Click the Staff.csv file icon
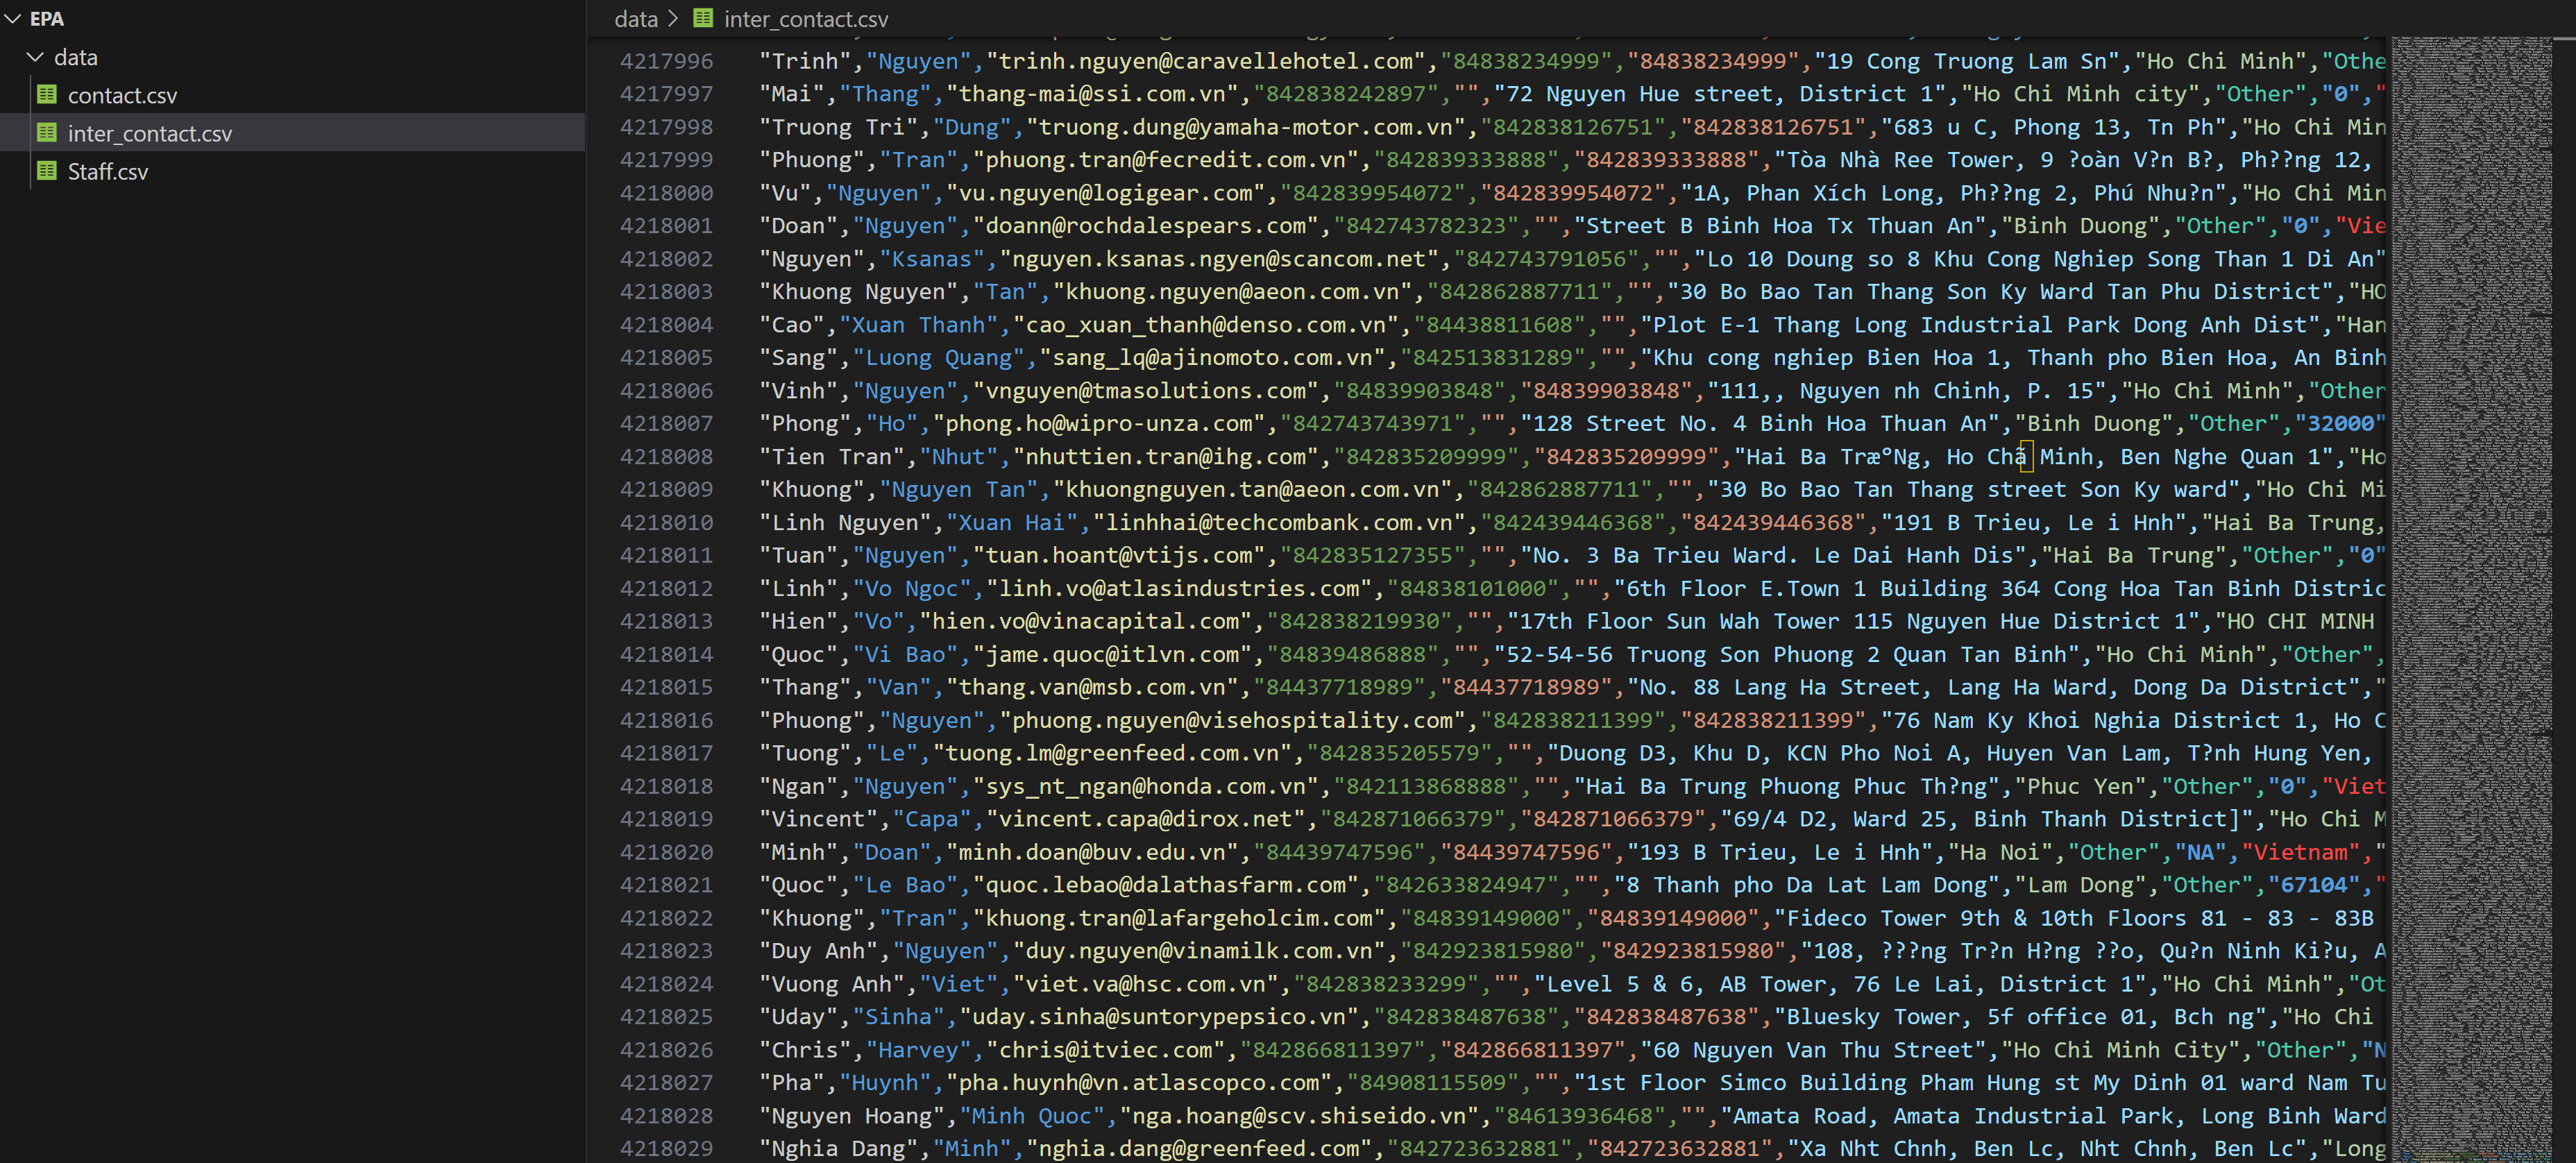Viewport: 2576px width, 1163px height. click(46, 171)
